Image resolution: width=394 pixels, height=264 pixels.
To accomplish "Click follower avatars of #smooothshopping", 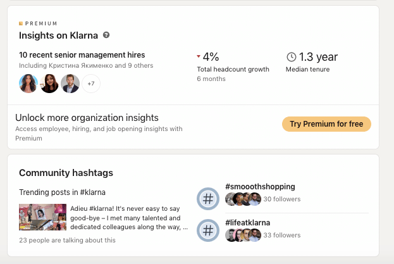I will click(x=243, y=199).
